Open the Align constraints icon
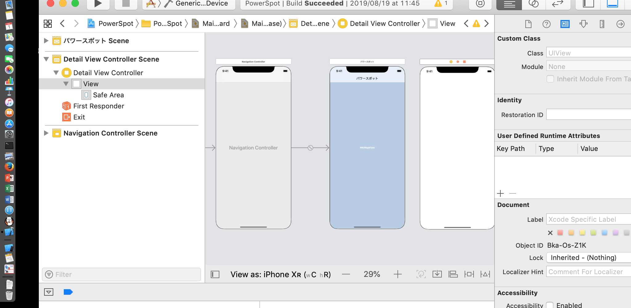631x308 pixels. click(x=453, y=274)
